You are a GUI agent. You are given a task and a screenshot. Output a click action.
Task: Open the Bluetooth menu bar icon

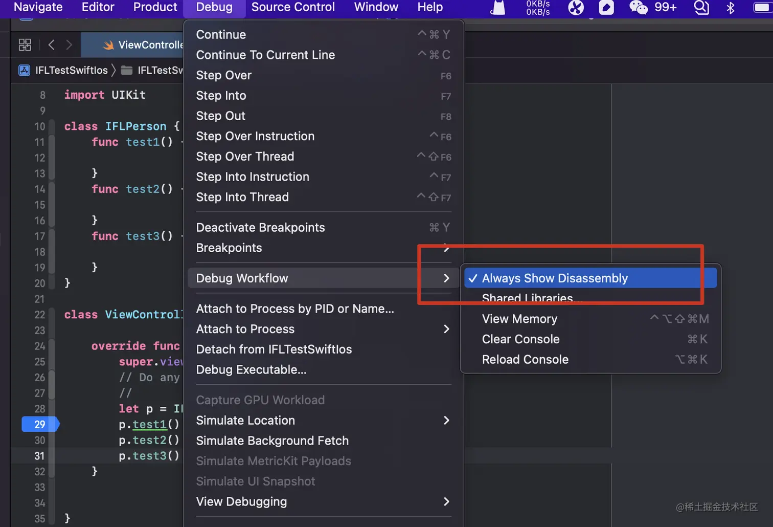point(731,7)
